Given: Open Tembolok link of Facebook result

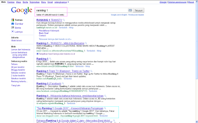Looking at the screenshot, I should coord(93,91).
